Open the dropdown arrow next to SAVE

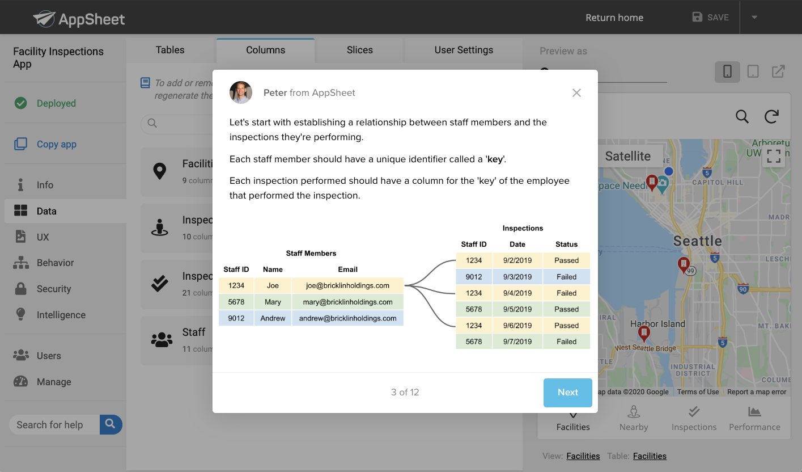point(754,17)
